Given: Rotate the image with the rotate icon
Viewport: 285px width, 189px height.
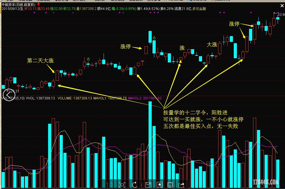Looking at the screenshot, I should click(x=135, y=185).
